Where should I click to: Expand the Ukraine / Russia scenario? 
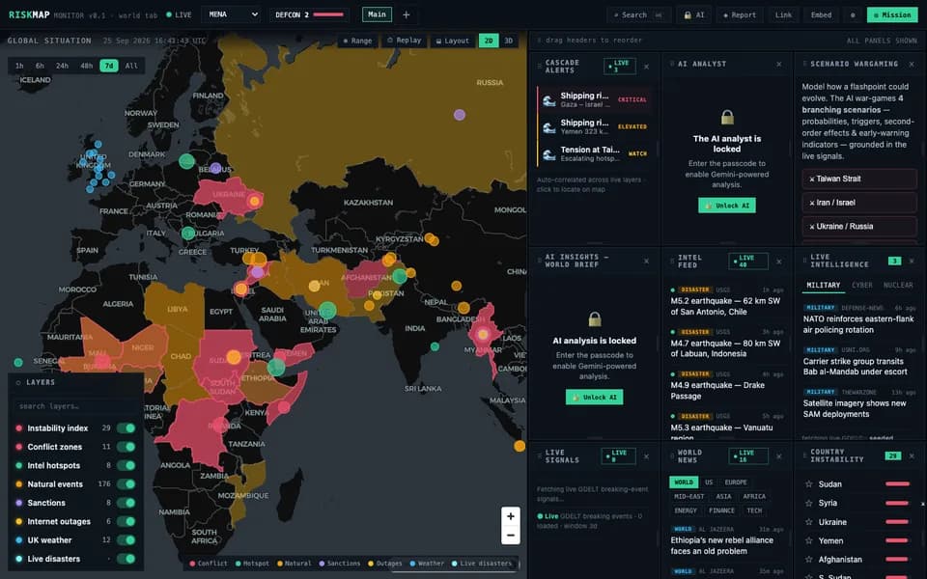859,226
